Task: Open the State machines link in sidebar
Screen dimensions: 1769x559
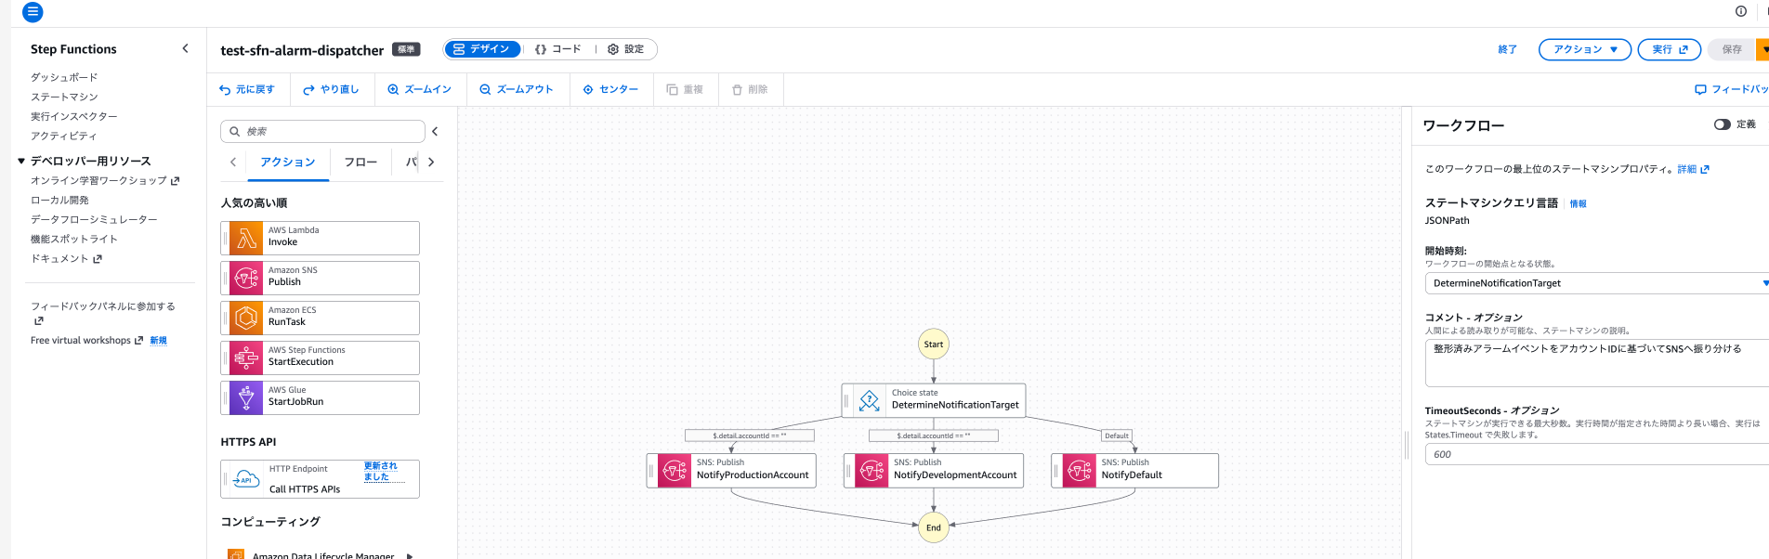Action: click(x=64, y=97)
